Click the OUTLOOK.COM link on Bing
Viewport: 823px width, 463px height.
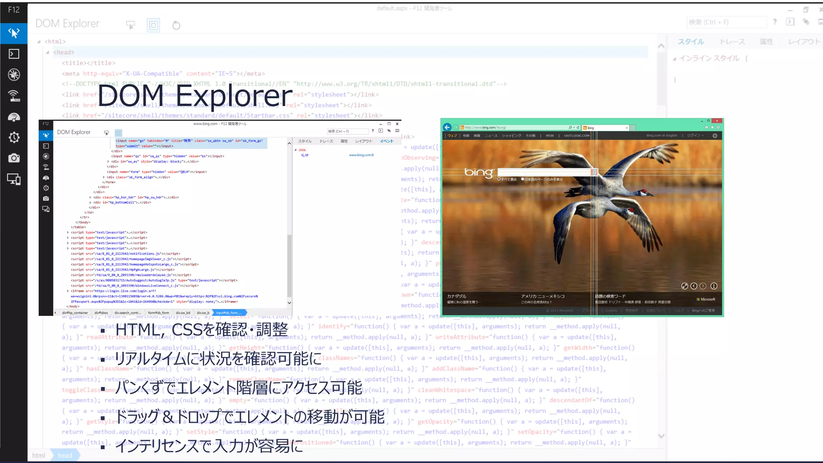click(577, 135)
